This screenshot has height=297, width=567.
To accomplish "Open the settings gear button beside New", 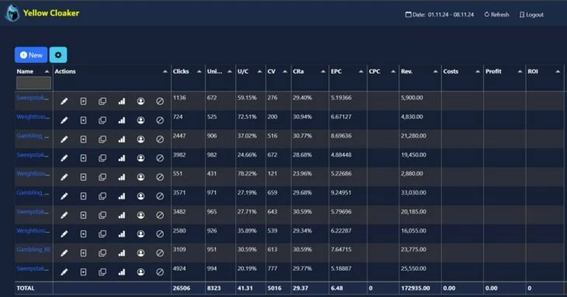I will 58,55.
